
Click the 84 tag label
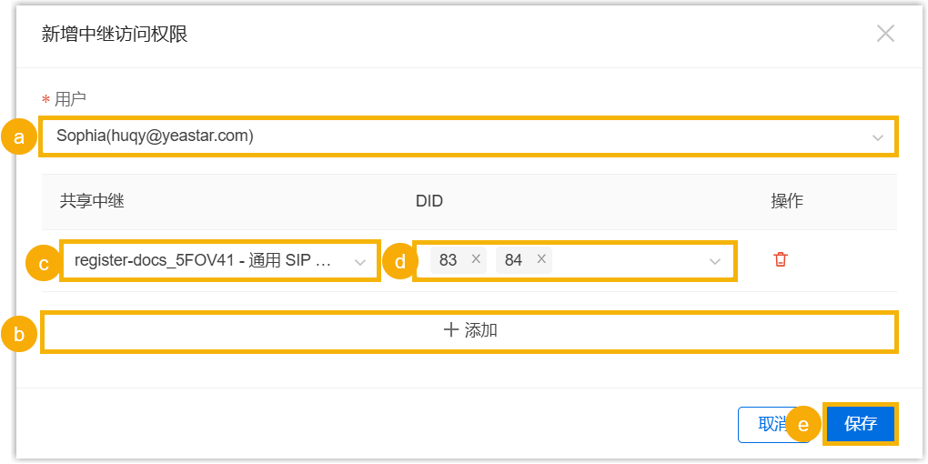tap(513, 260)
